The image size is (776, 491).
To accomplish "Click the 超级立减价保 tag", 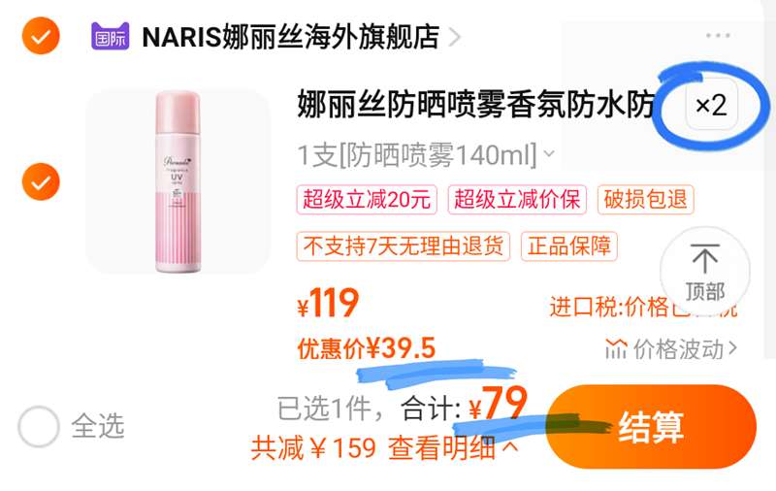I will pos(517,200).
